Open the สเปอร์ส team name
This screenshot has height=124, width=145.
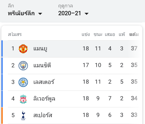coord(43,115)
